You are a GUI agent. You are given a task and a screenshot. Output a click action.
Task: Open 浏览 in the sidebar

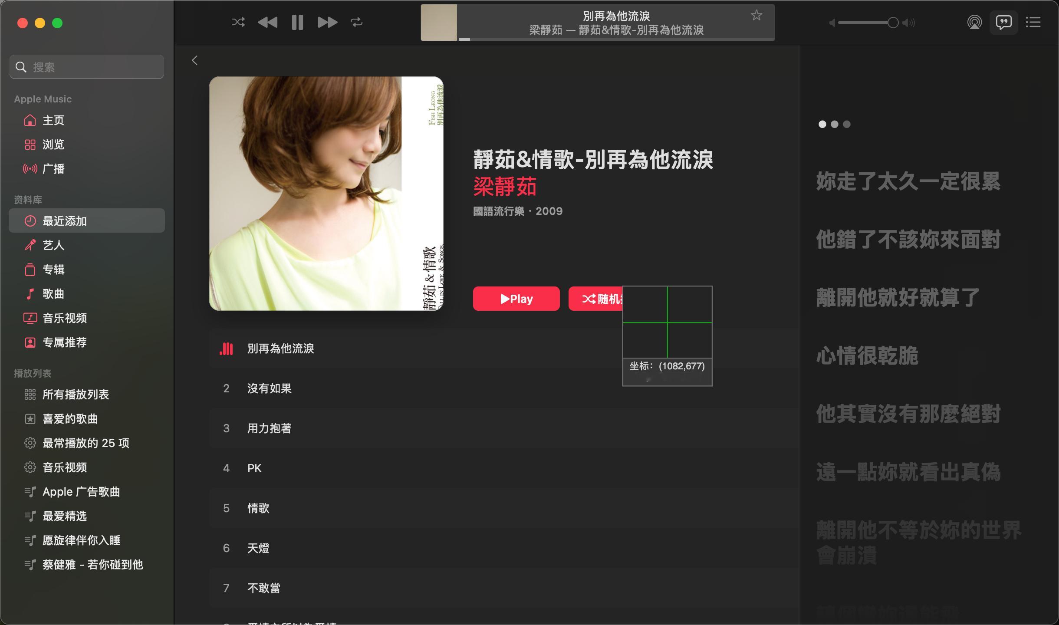point(87,145)
